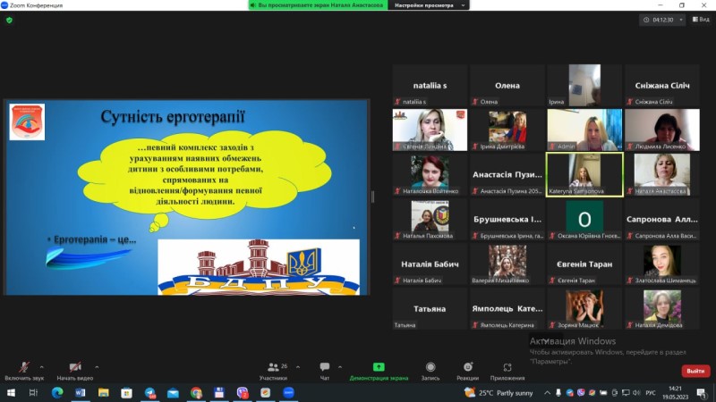
Task: Unmute microphone via Включить звук
Action: coord(24,371)
